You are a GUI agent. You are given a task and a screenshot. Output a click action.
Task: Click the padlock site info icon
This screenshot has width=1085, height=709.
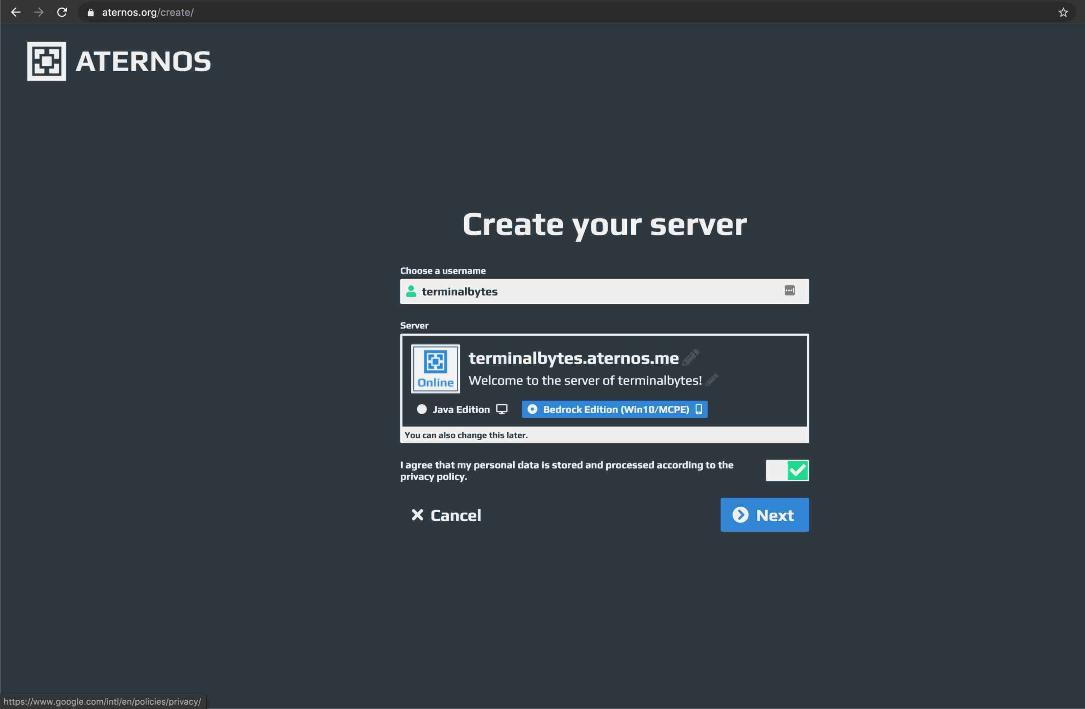tap(90, 12)
